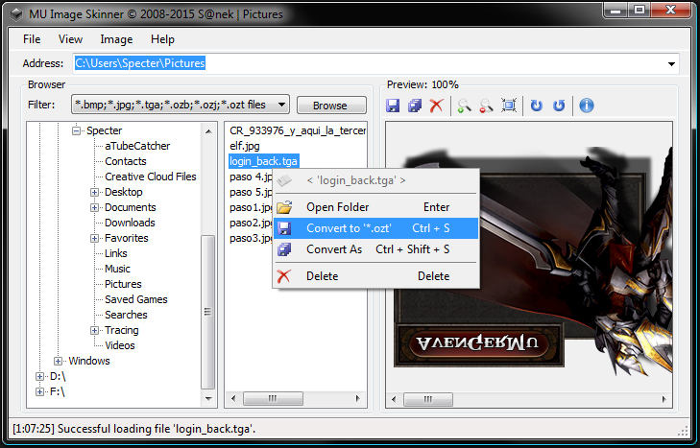Expand the Desktop folder node
This screenshot has height=448, width=700.
click(x=94, y=192)
